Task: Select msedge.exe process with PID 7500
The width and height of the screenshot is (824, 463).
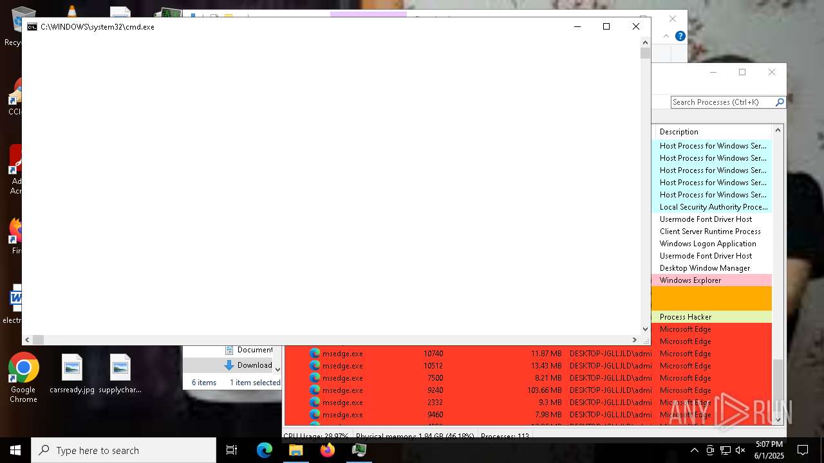Action: pos(528,378)
